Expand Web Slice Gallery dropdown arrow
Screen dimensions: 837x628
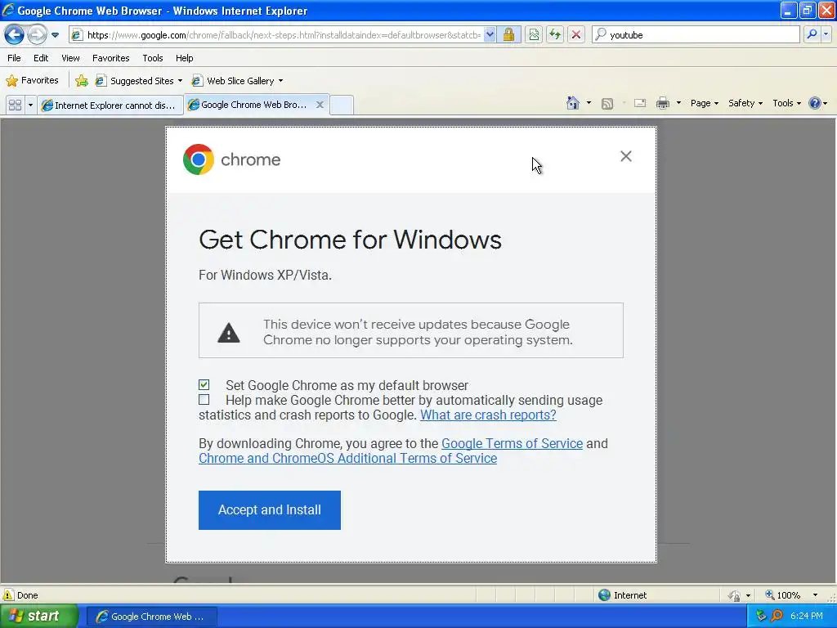pos(281,81)
